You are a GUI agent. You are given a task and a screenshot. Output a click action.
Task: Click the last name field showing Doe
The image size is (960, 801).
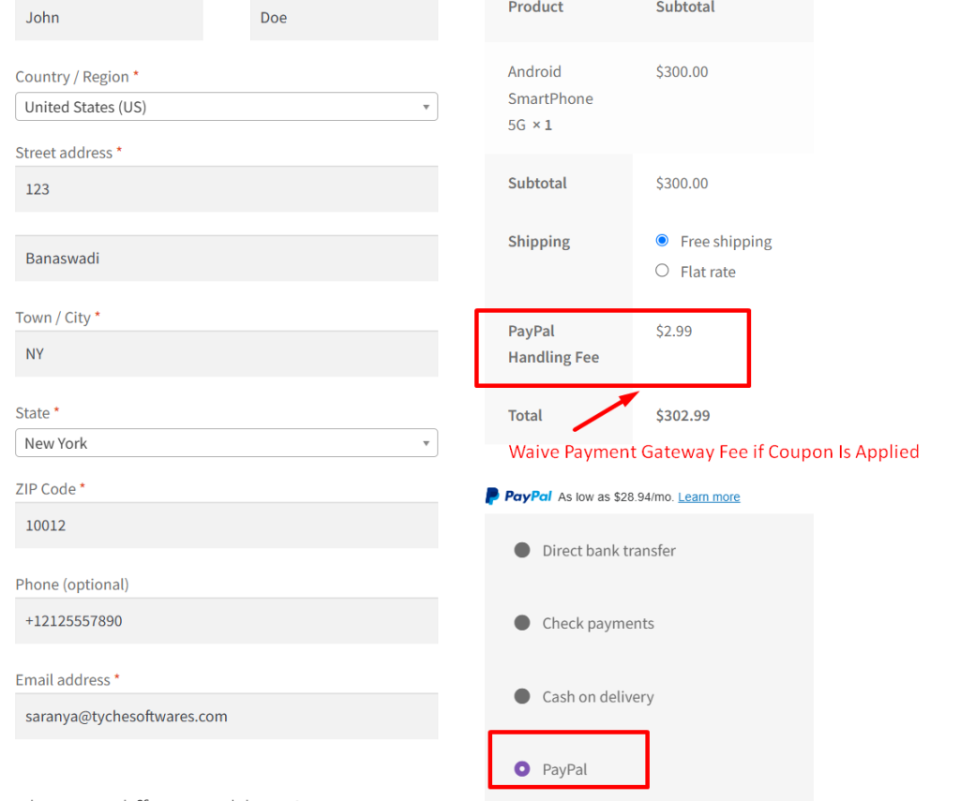click(342, 17)
